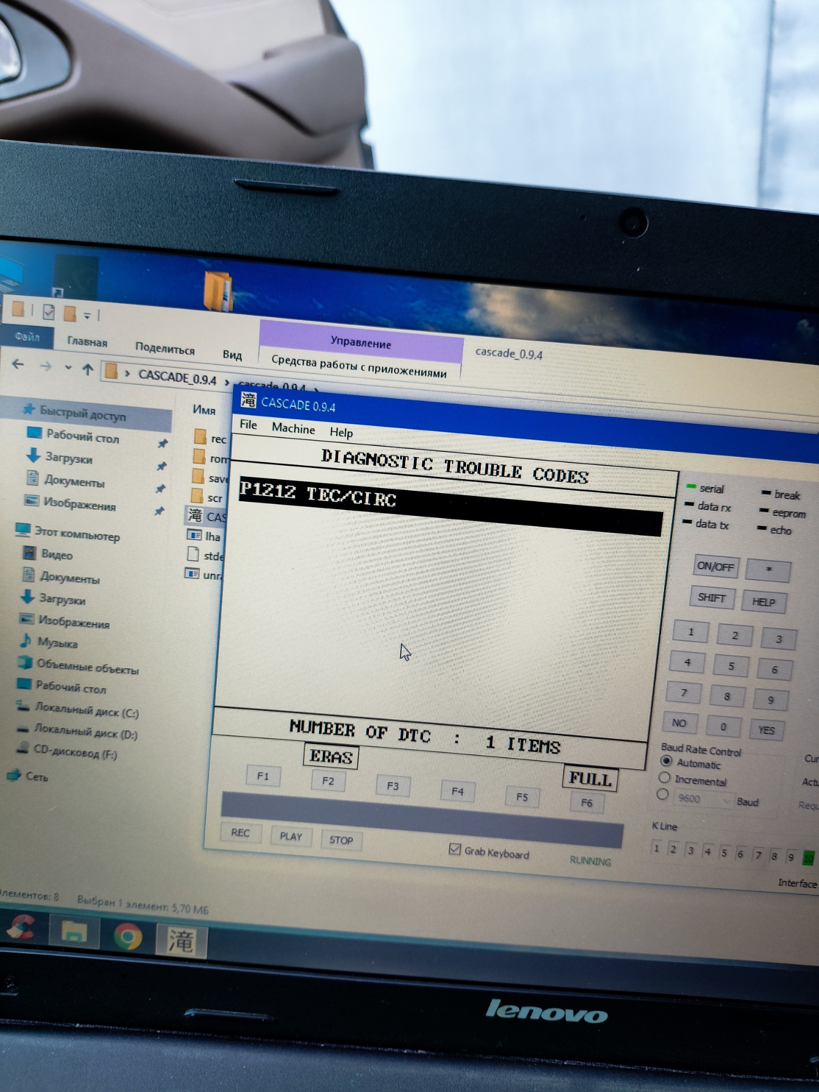Launch Google Chrome from the taskbar

click(x=128, y=937)
